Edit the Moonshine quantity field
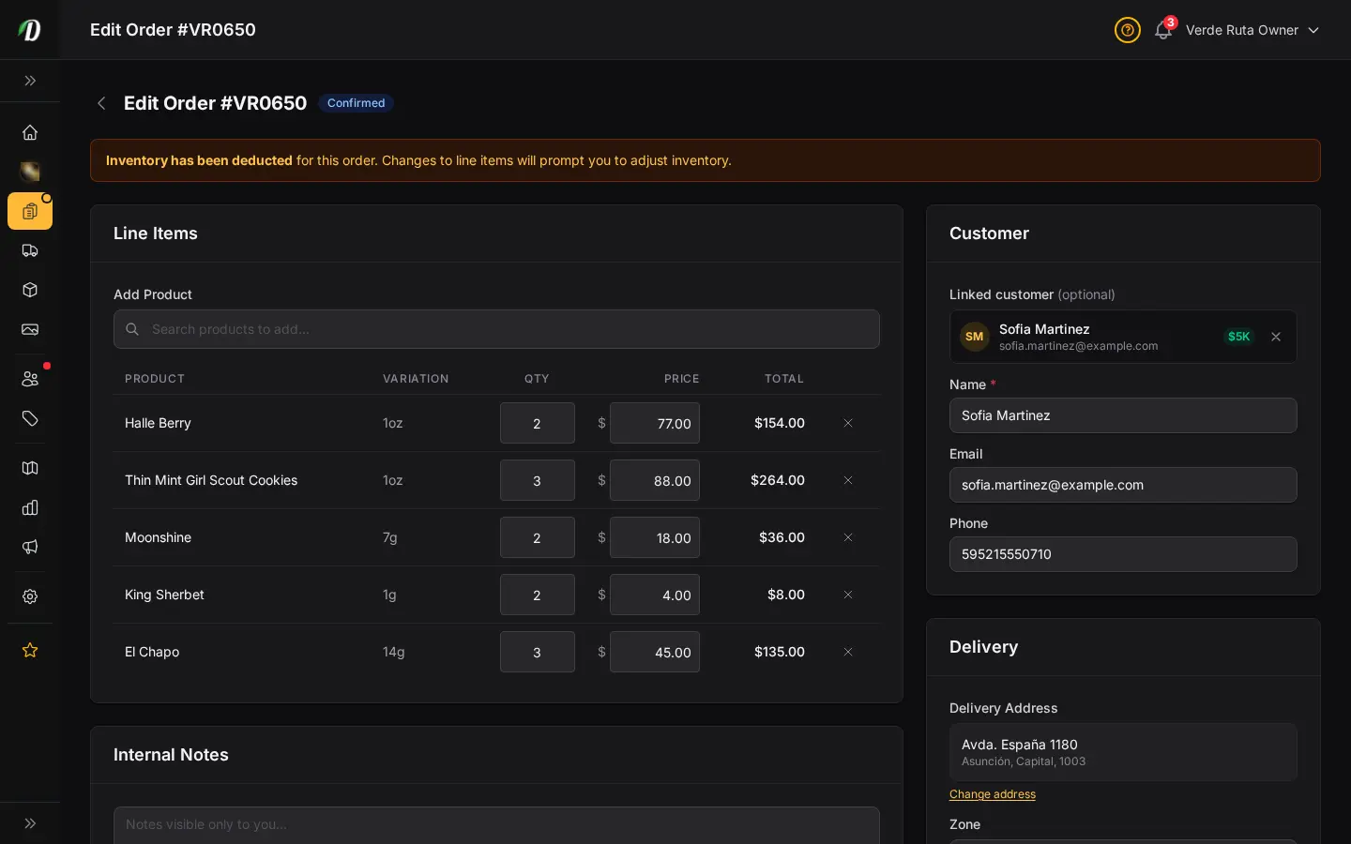The width and height of the screenshot is (1351, 844). click(x=538, y=537)
